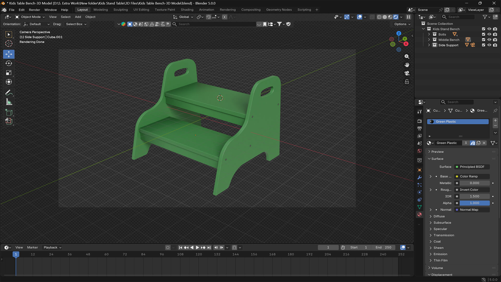Select the Measure tool

(x=9, y=102)
